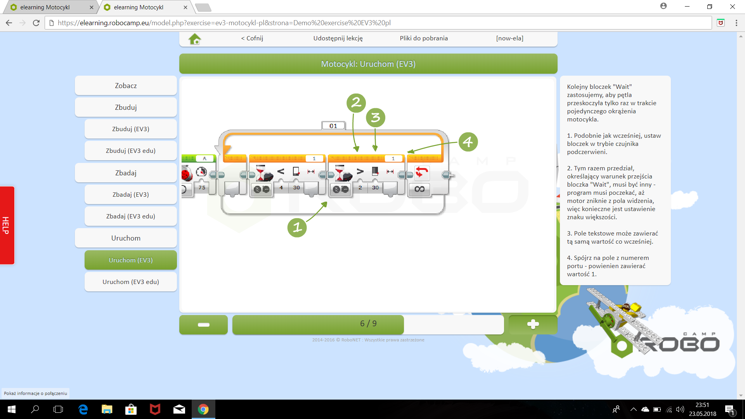745x419 pixels.
Task: Select the highlighted Uruchom (EV3) lesson
Action: click(x=131, y=260)
